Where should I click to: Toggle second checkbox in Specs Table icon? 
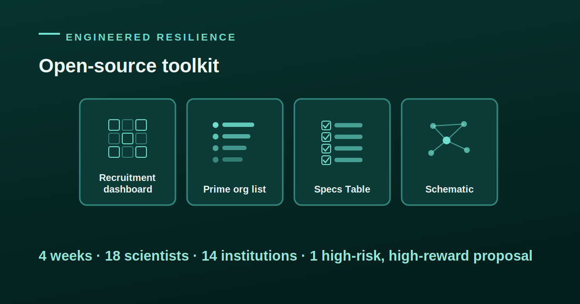point(326,137)
